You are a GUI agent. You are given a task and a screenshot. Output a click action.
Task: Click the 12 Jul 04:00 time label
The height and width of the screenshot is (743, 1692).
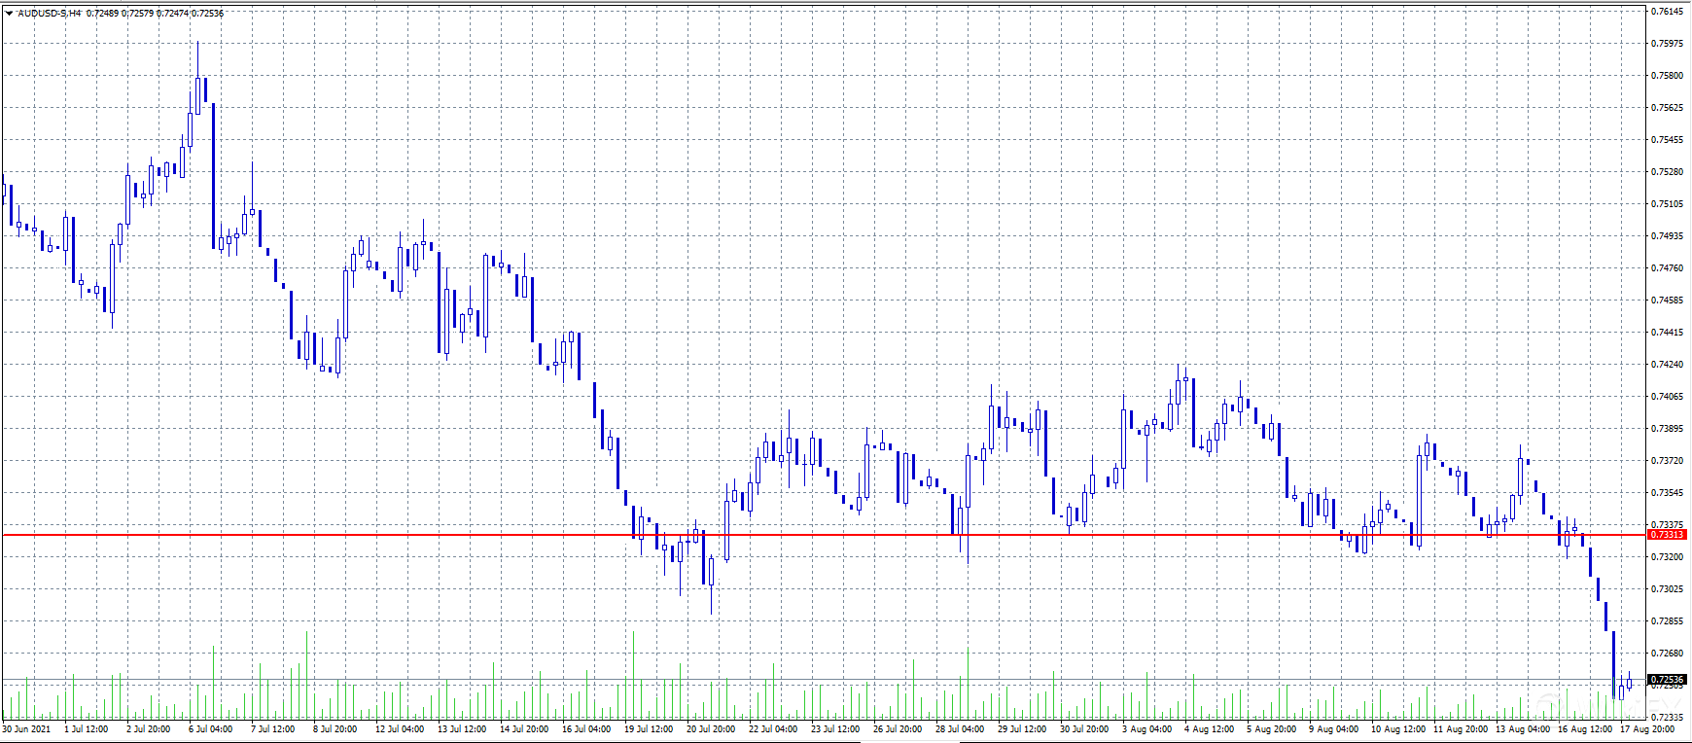tap(400, 728)
